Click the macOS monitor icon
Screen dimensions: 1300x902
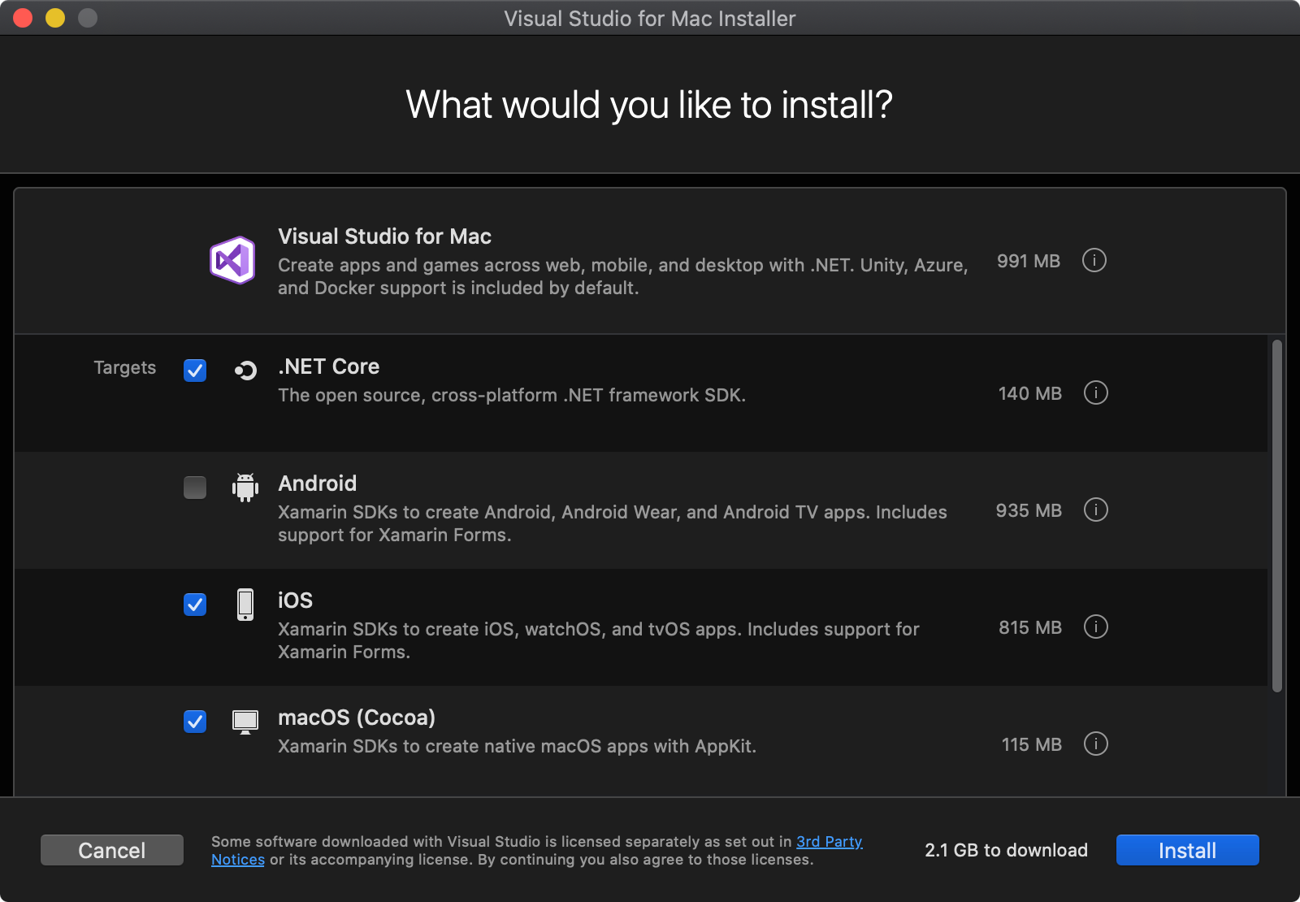pyautogui.click(x=245, y=722)
